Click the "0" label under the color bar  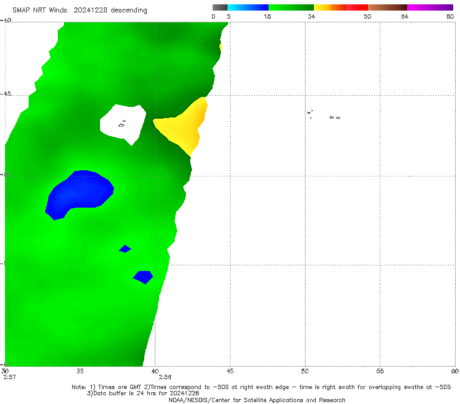point(213,16)
